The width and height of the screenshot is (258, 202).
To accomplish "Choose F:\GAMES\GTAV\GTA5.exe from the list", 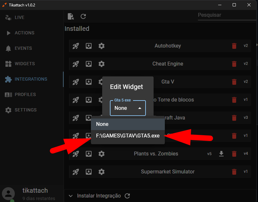I will pos(128,136).
